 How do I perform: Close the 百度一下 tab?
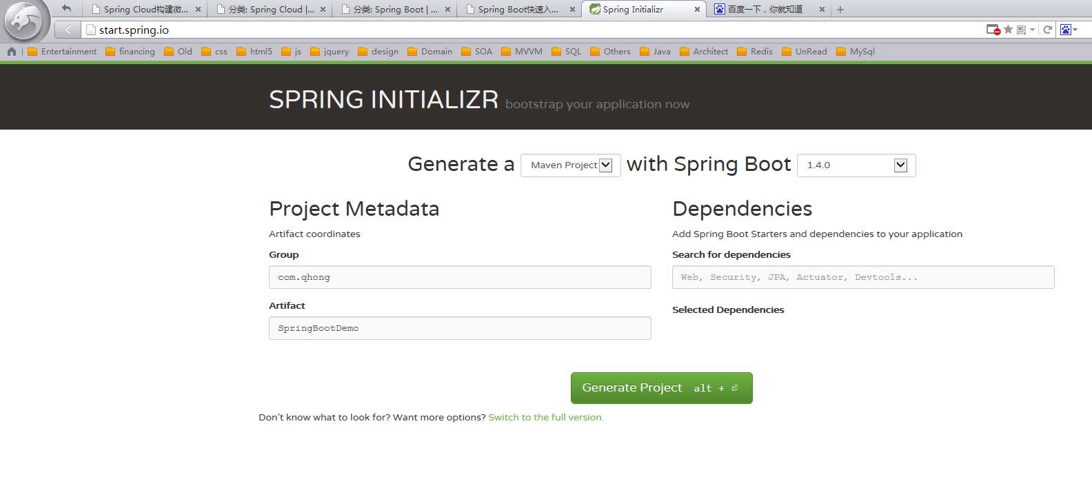822,10
